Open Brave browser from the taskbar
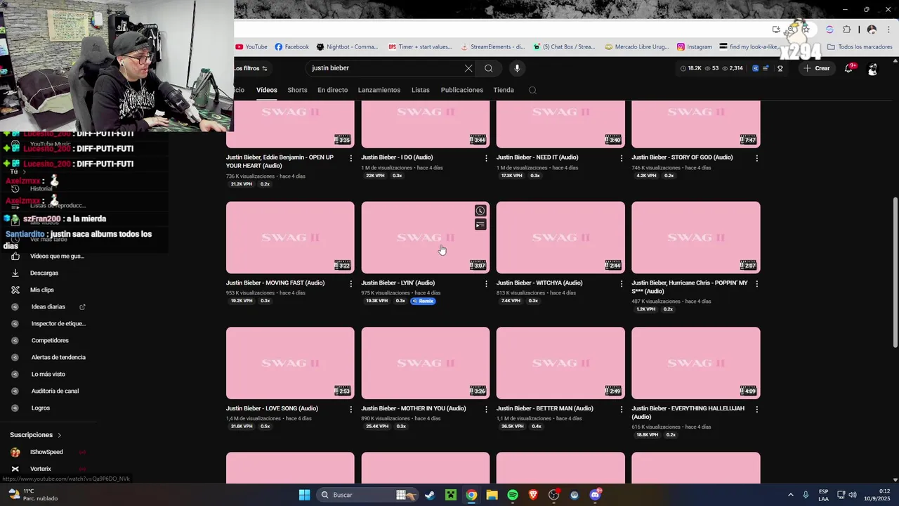 point(533,495)
